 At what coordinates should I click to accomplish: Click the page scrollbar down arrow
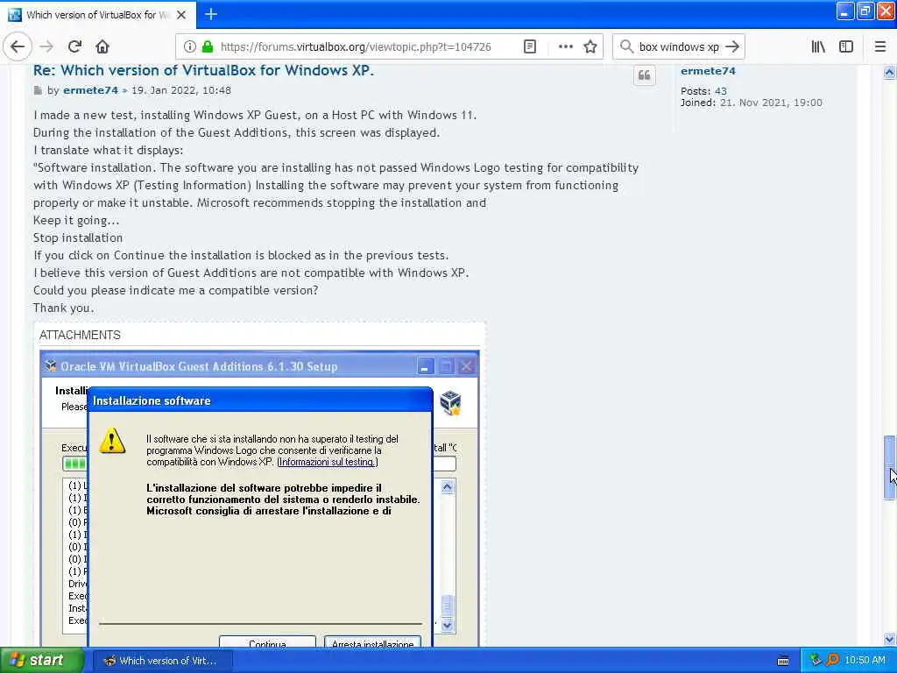click(889, 639)
